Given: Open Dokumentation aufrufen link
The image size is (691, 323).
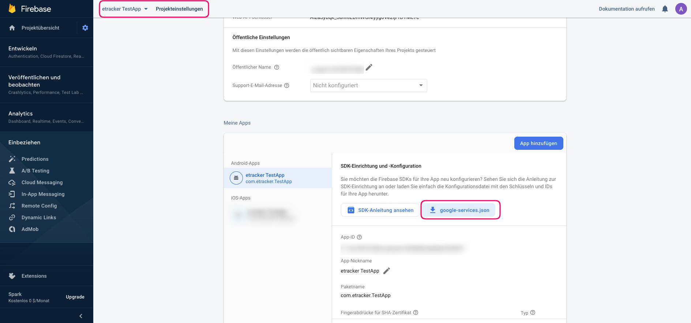Looking at the screenshot, I should tap(627, 9).
